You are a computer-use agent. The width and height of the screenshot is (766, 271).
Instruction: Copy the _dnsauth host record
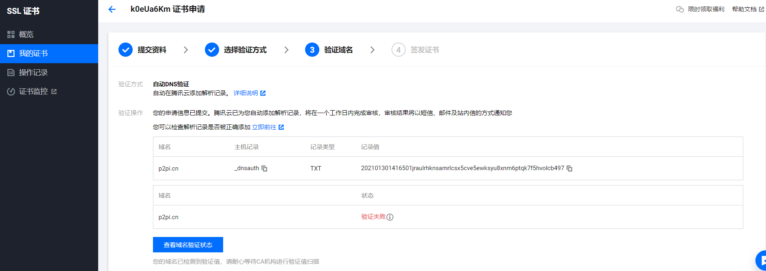[x=264, y=169]
